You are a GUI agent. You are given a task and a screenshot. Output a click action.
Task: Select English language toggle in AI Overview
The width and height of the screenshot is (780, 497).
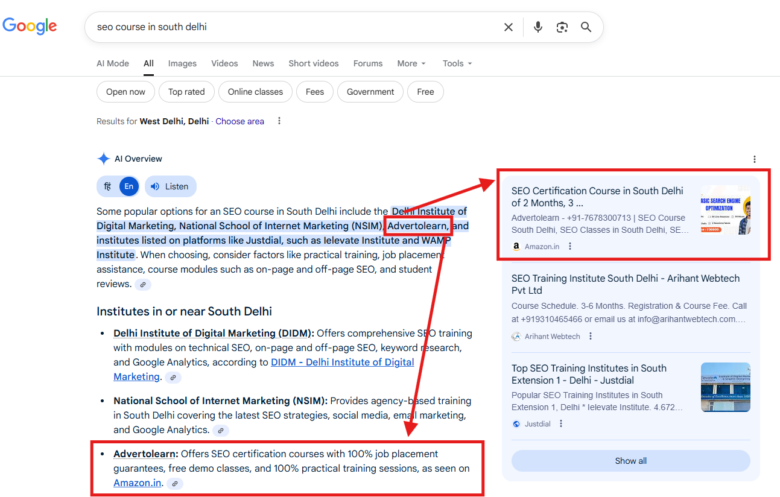point(129,186)
